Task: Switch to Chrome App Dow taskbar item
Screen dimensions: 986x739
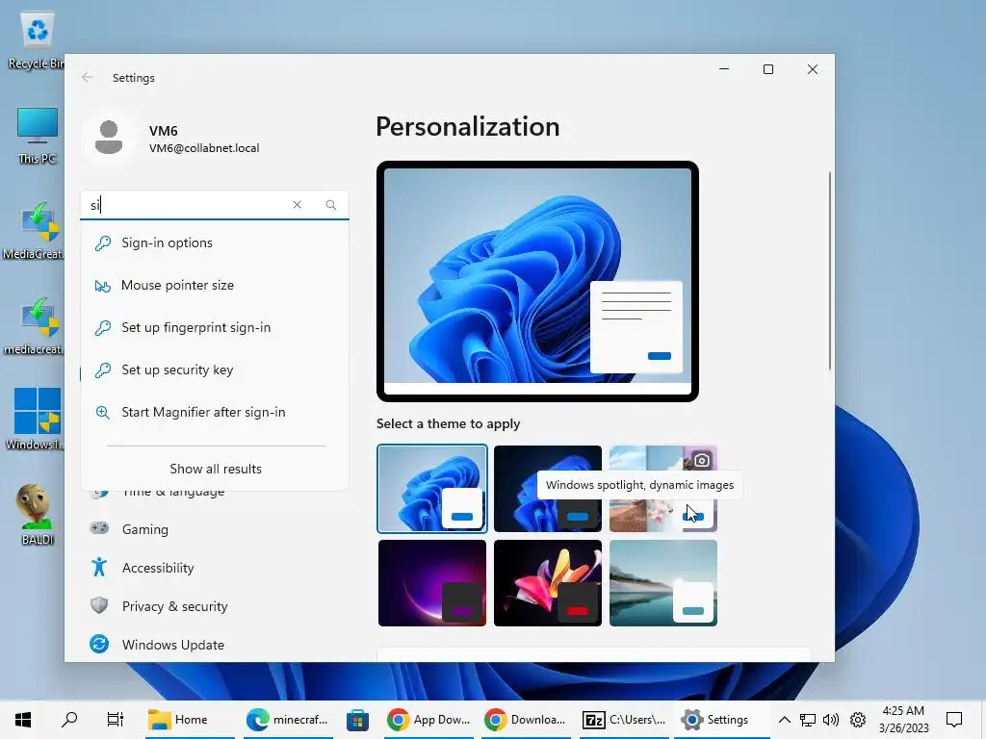Action: pos(428,720)
